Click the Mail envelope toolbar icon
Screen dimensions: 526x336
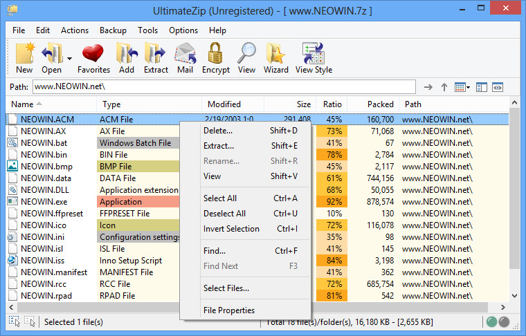[x=185, y=53]
